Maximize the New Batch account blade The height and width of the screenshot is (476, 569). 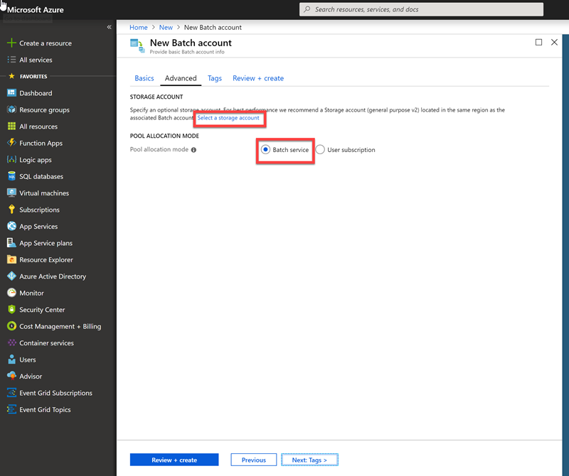[539, 43]
